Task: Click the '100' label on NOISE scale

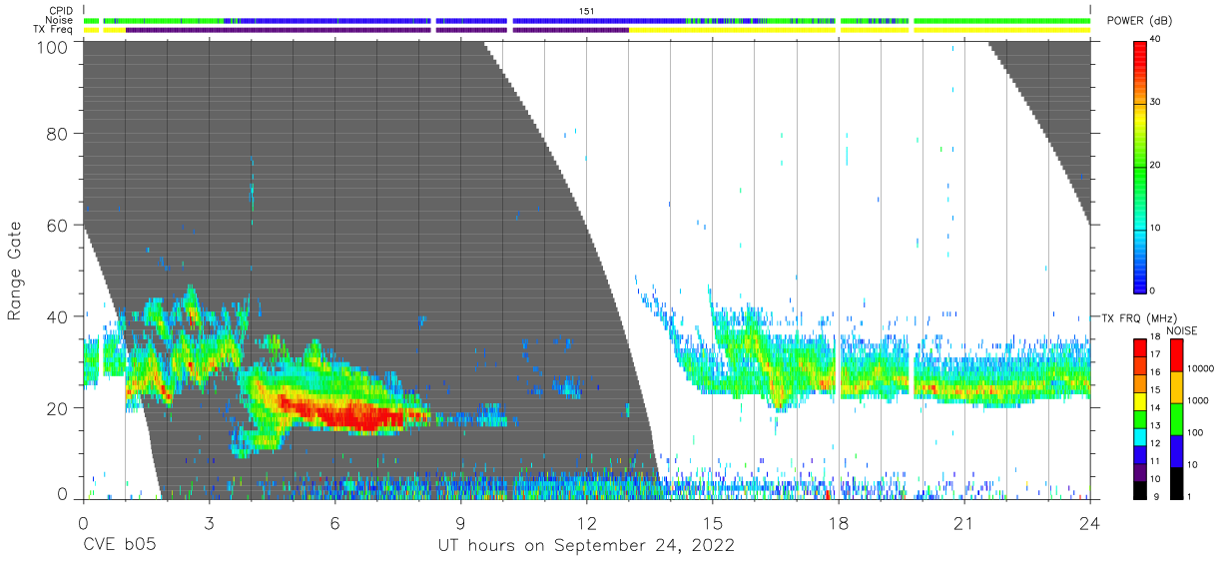Action: click(1193, 433)
